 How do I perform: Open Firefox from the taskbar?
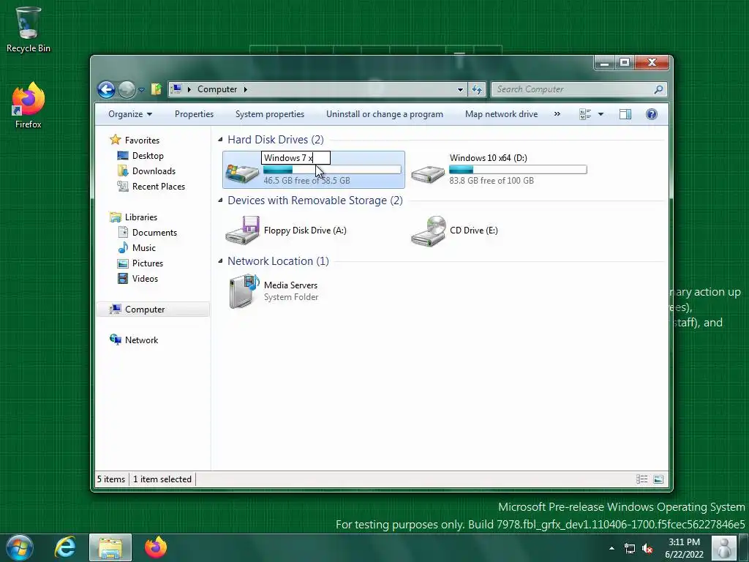[x=156, y=547]
